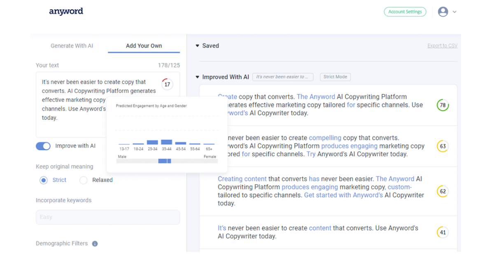The height and width of the screenshot is (259, 494).
Task: Collapse the Saved section
Action: 198,46
